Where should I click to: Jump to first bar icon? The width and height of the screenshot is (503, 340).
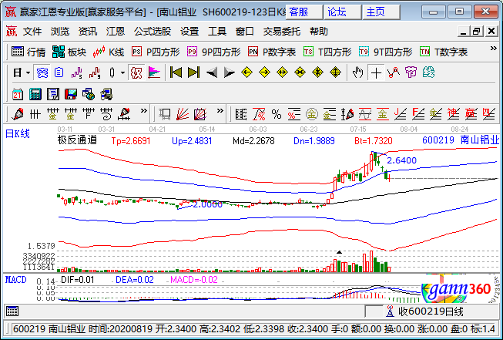[176, 72]
